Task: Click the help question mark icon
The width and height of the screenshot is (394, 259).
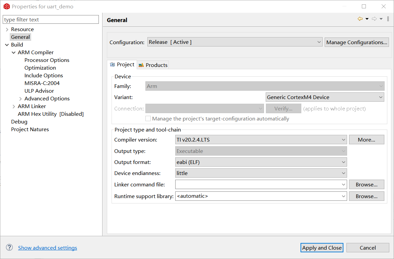Action: [x=9, y=247]
